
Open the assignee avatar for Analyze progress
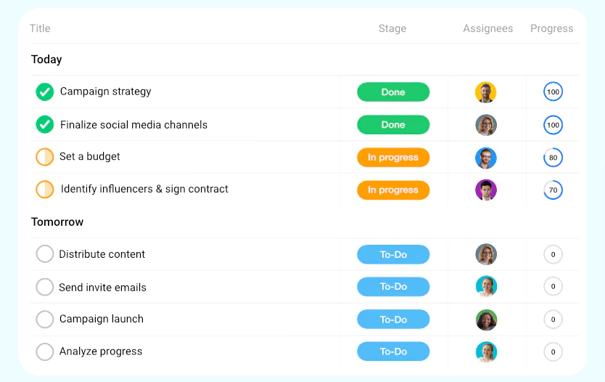486,352
